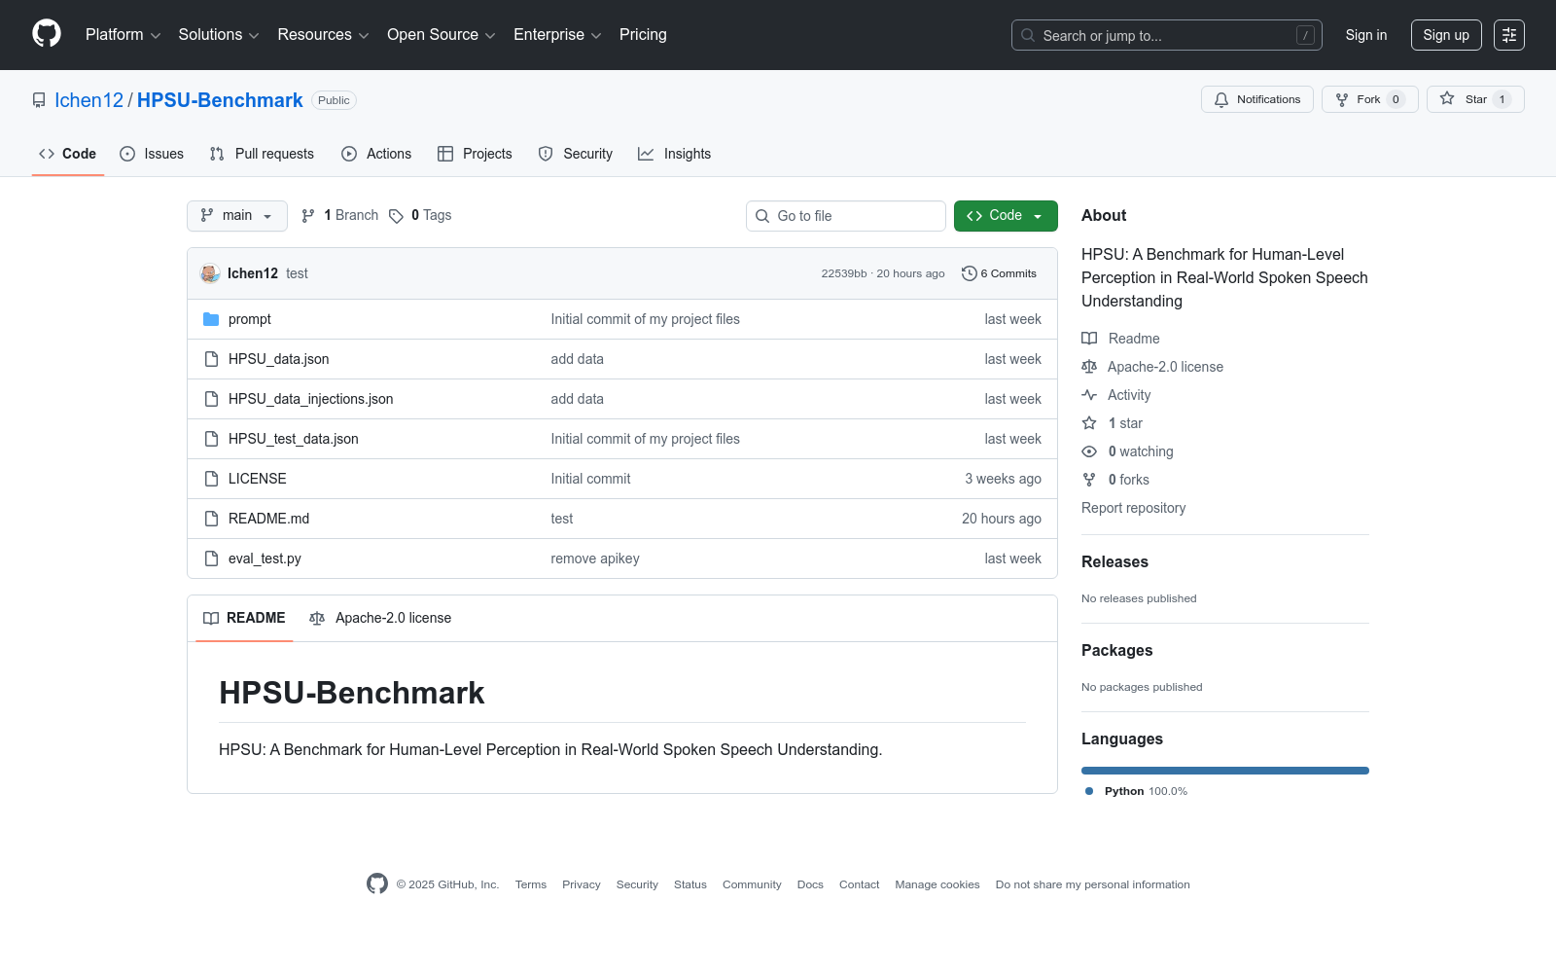Click the eye icon beside 0 watching

pos(1089,451)
